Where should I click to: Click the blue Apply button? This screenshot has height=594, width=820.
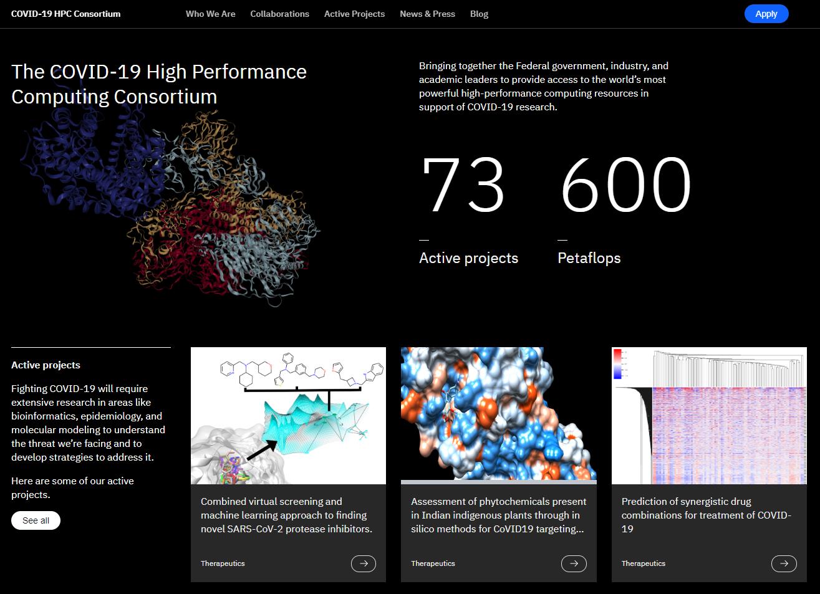(766, 14)
